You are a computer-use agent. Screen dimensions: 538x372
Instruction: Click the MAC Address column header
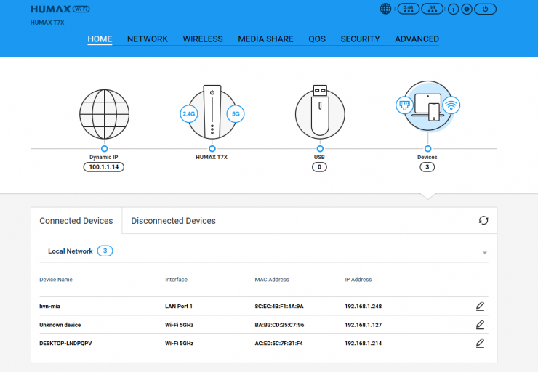pyautogui.click(x=272, y=280)
